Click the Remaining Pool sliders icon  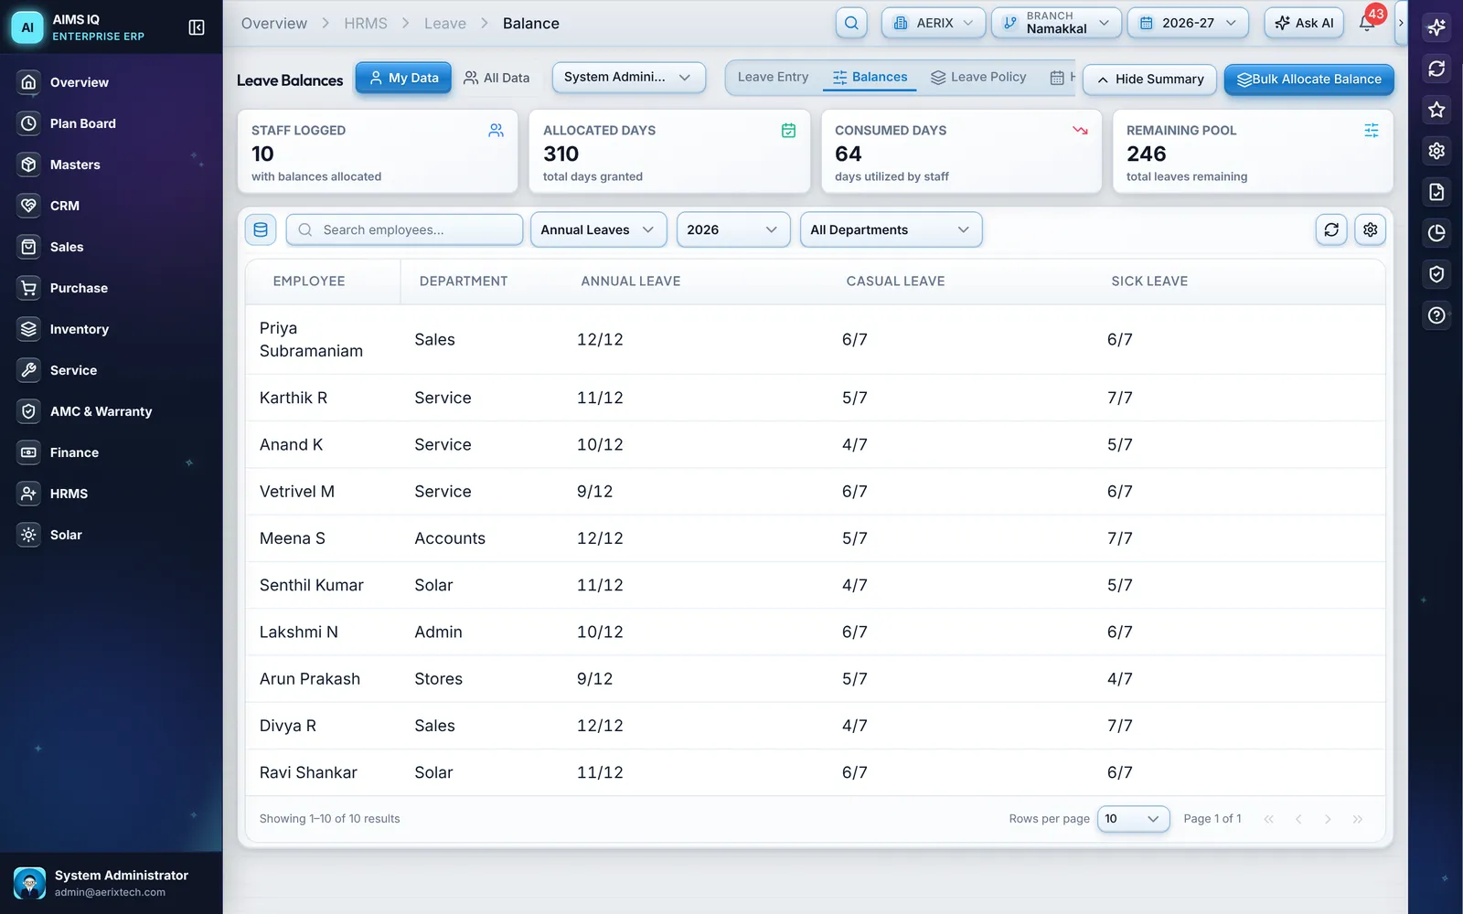point(1371,131)
